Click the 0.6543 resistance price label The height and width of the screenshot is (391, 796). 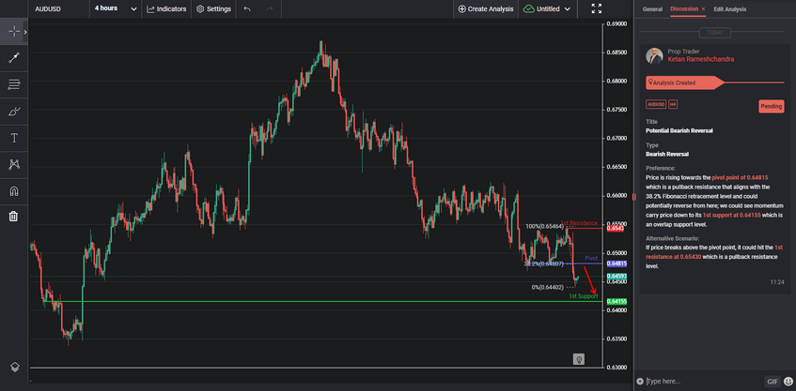pos(616,229)
